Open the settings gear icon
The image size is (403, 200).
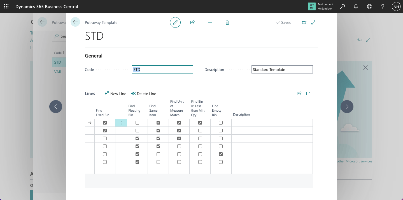(x=369, y=6)
